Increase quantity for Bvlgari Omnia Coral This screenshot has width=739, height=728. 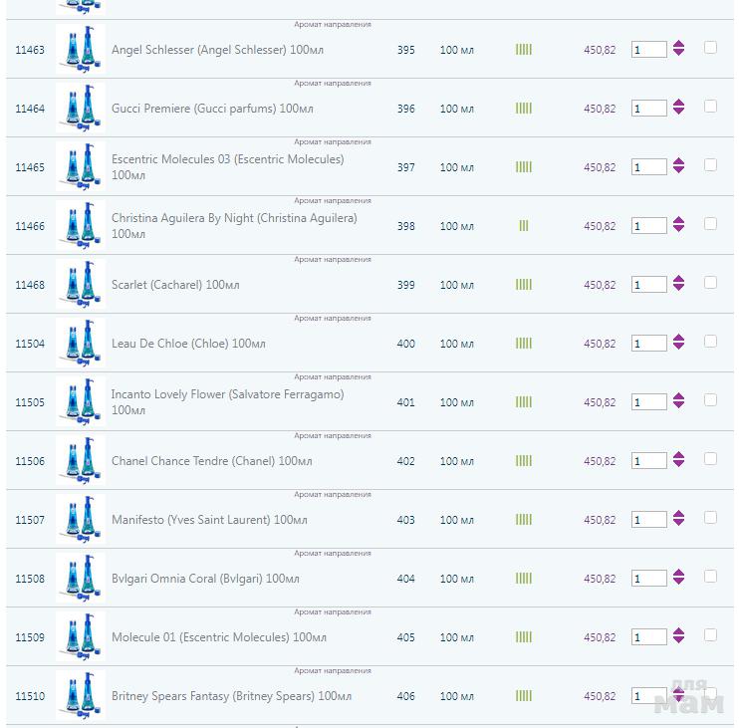678,573
